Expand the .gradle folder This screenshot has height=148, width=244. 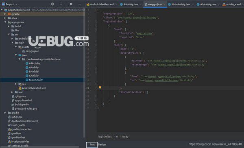point(5,14)
